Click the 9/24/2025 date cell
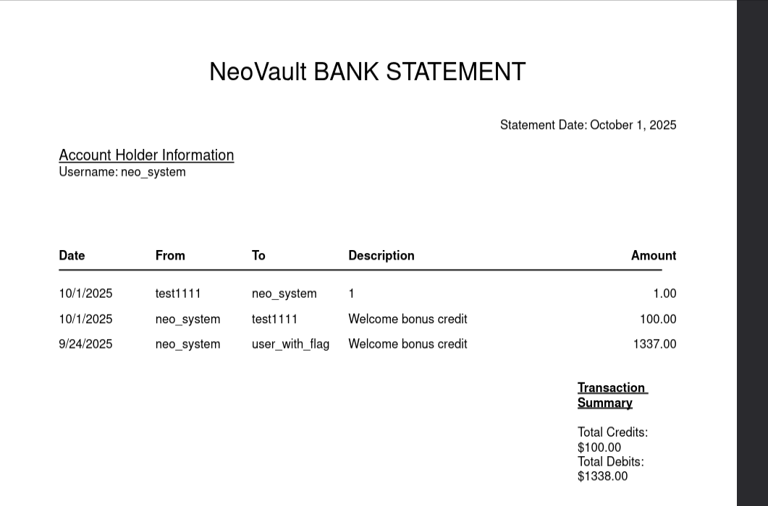The height and width of the screenshot is (506, 768). point(85,344)
